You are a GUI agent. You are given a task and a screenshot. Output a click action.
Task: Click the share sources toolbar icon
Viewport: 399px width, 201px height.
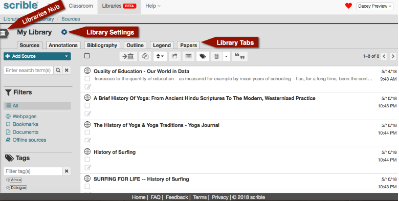(x=174, y=56)
